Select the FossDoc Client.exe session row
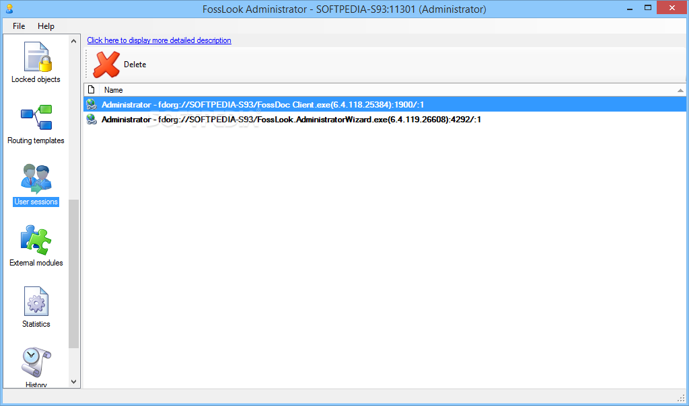This screenshot has width=689, height=406. (x=385, y=104)
